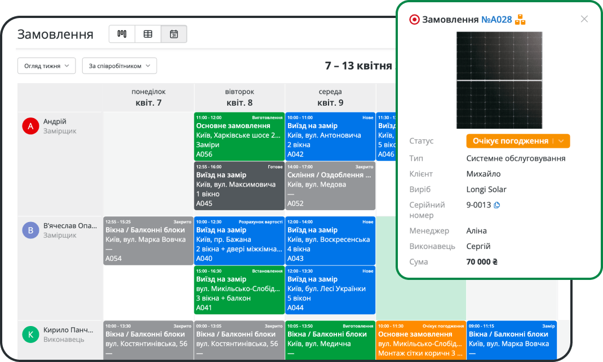Select the понеділок квіт. 7 column header
The image size is (603, 362).
[x=148, y=97]
